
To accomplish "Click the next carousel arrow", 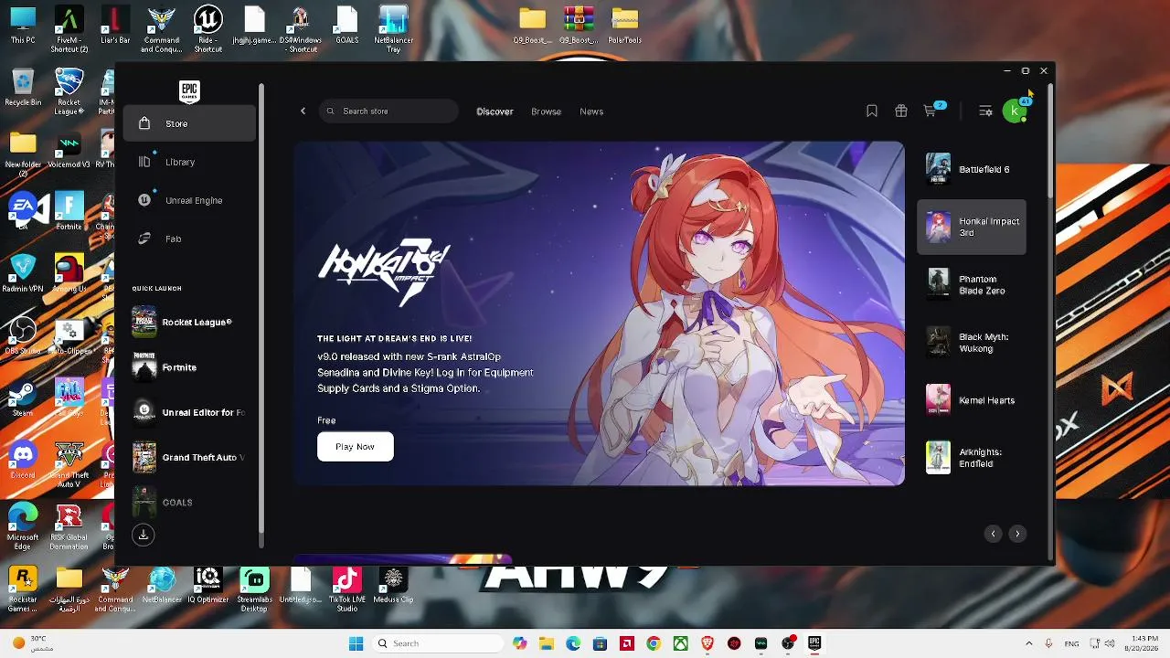I will pos(1017,534).
